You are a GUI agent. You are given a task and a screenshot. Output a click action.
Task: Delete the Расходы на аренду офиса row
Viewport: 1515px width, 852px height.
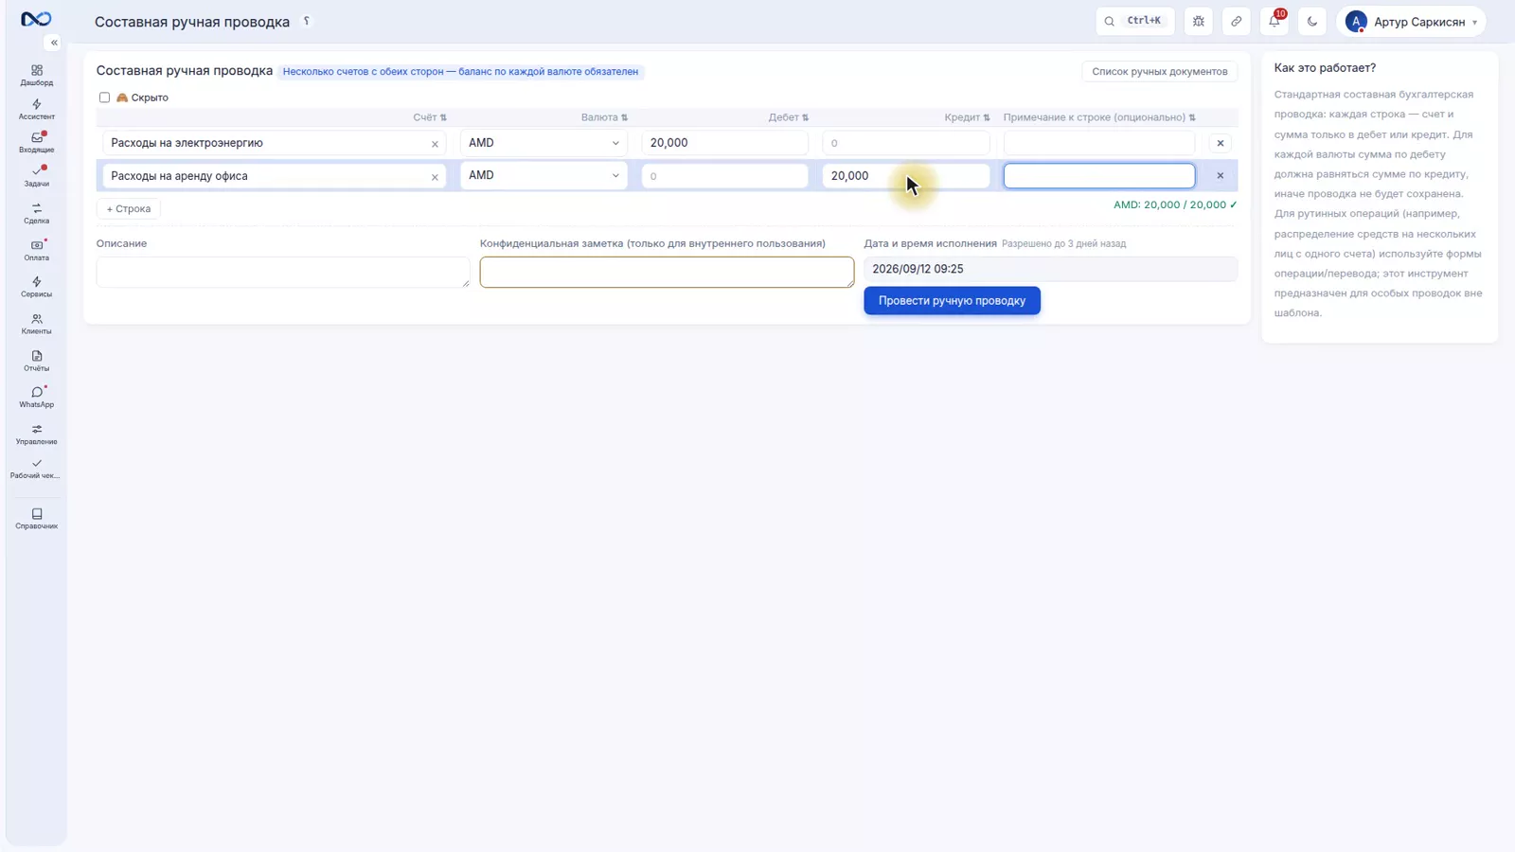click(x=1221, y=175)
